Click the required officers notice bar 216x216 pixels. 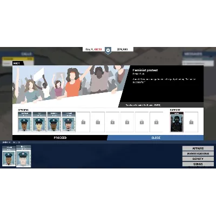[161, 105]
